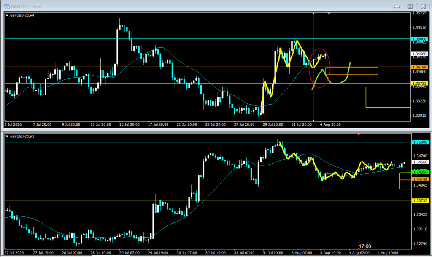Select the yellow rectangle object in H4 chart
Screen dimensions: 432x257
click(x=388, y=97)
